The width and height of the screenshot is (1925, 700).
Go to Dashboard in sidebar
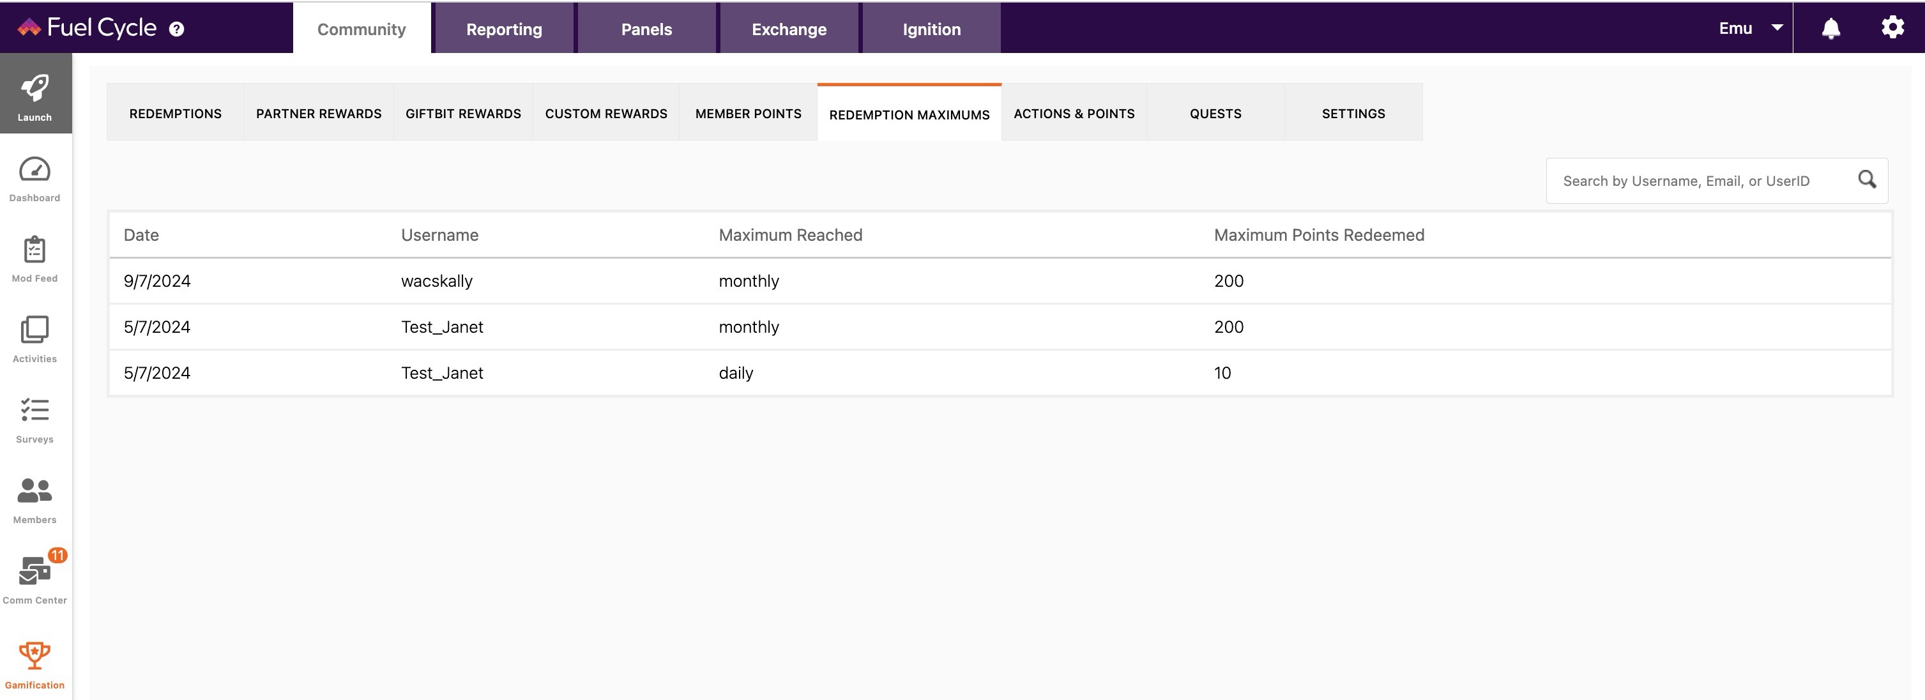pyautogui.click(x=35, y=179)
